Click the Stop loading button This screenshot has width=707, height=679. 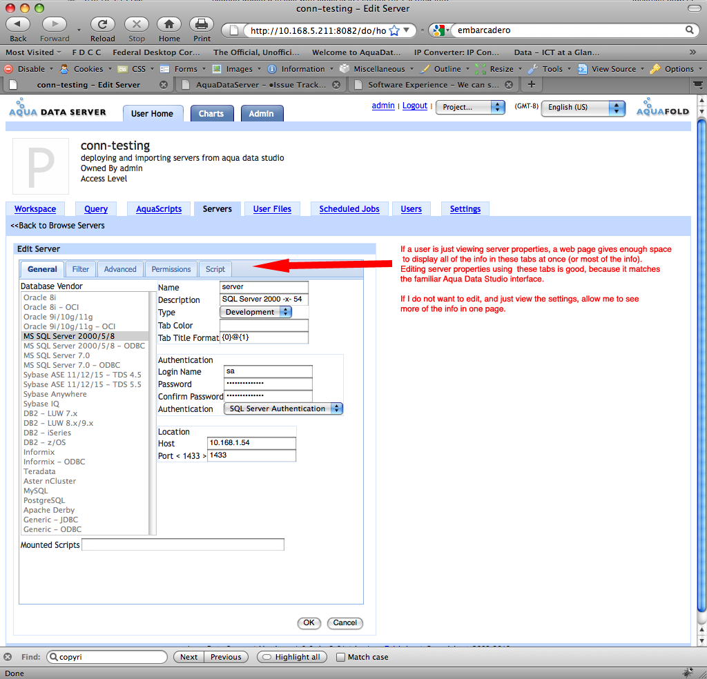(137, 24)
